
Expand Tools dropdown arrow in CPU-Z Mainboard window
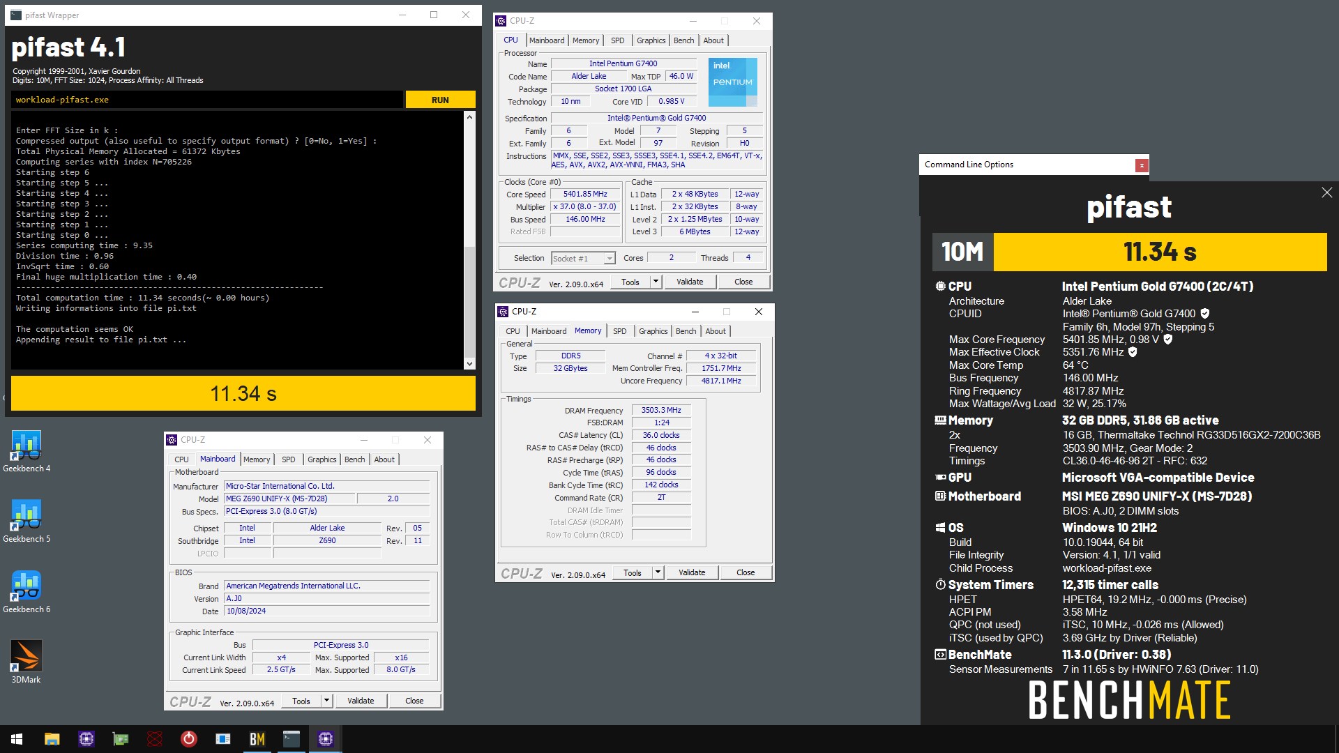point(326,701)
